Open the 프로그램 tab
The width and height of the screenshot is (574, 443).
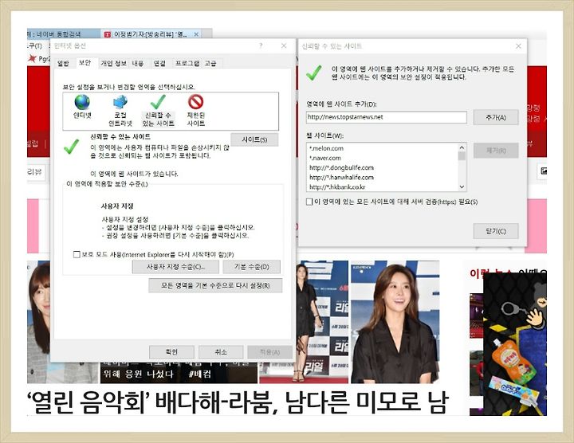tap(187, 63)
